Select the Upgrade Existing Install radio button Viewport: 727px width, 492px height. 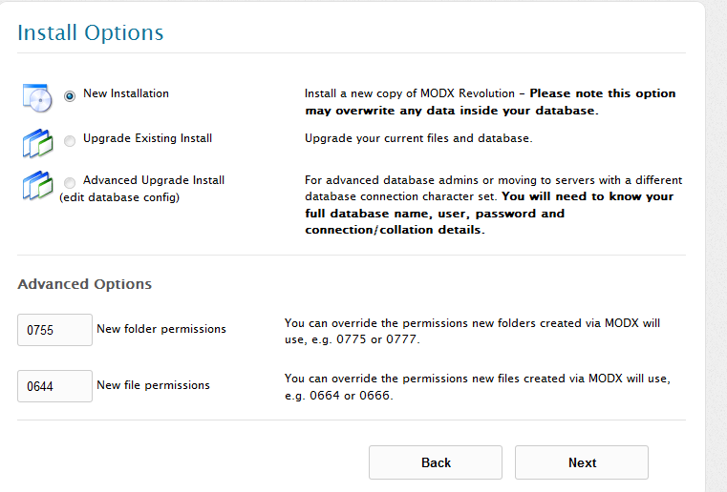pos(70,140)
